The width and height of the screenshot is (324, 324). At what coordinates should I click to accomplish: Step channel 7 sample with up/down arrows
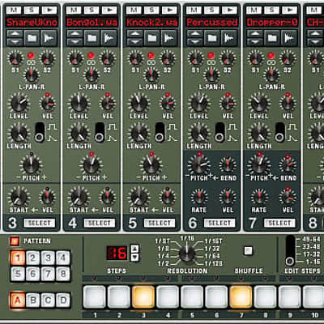(255, 38)
